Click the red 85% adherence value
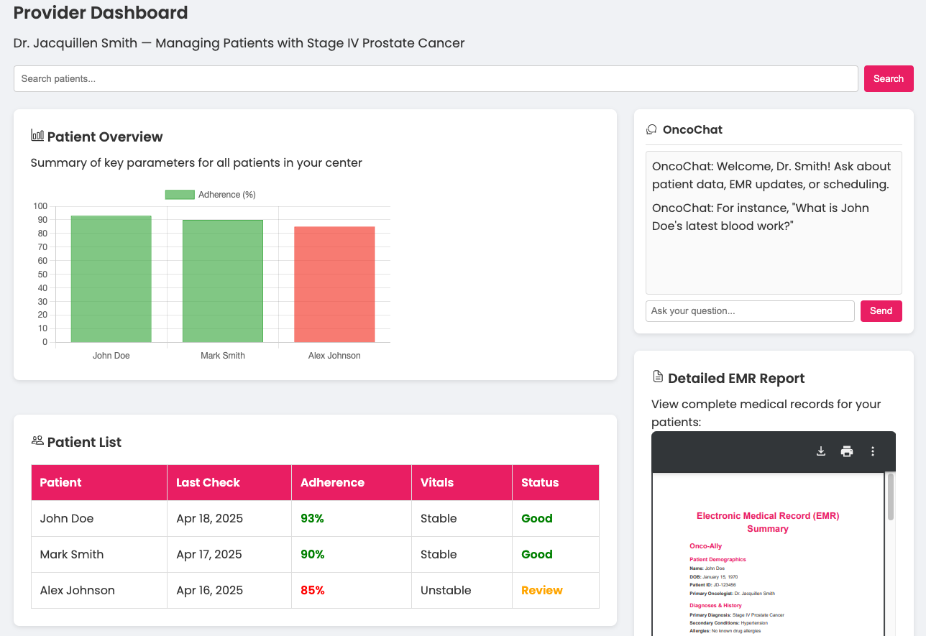Viewport: 926px width, 636px height. point(312,590)
